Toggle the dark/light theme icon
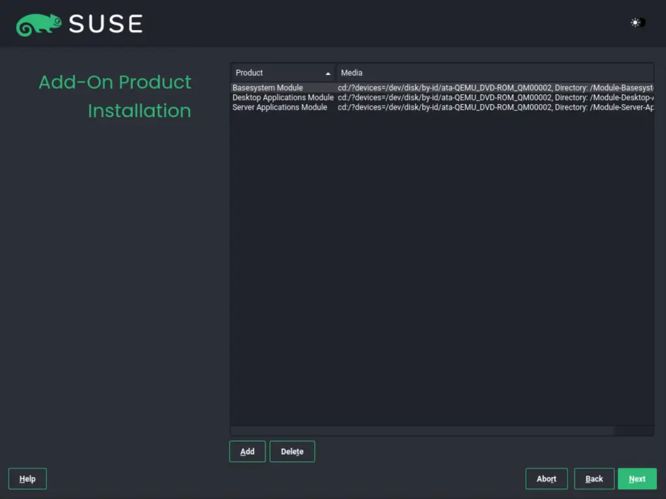Image resolution: width=666 pixels, height=499 pixels. (x=635, y=22)
